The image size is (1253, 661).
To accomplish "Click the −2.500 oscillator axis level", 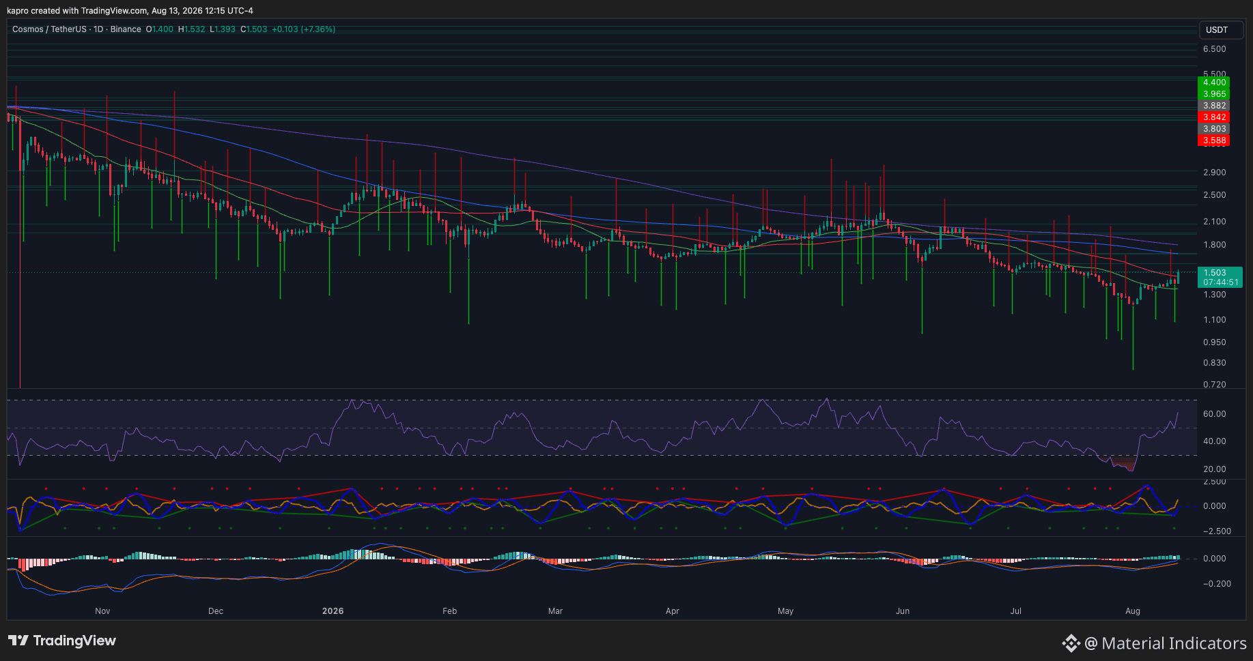I will [1216, 531].
